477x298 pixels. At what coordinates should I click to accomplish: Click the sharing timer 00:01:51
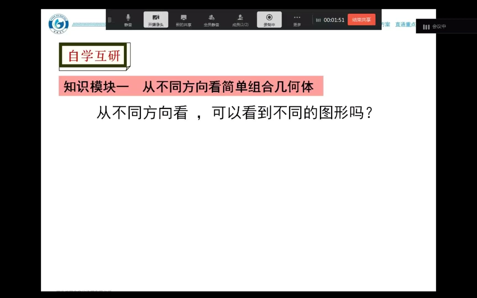pyautogui.click(x=334, y=20)
